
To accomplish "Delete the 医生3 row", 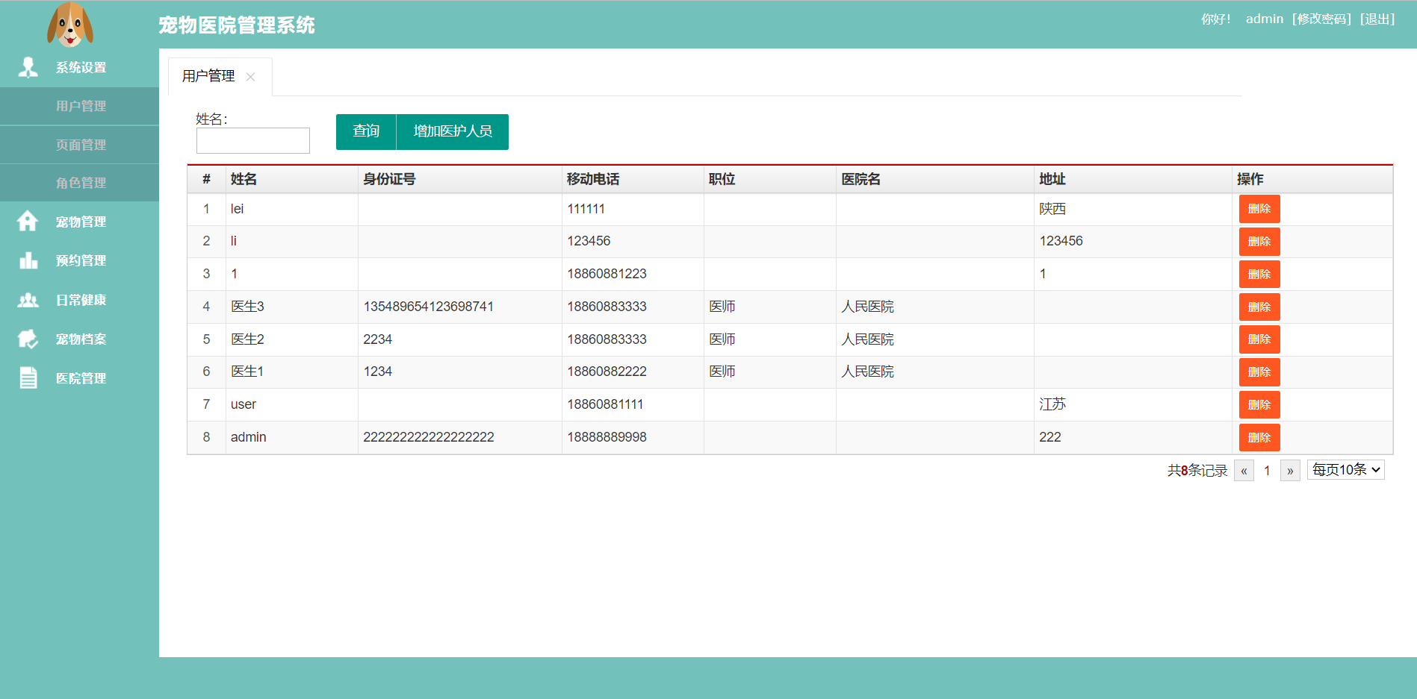I will pos(1259,307).
